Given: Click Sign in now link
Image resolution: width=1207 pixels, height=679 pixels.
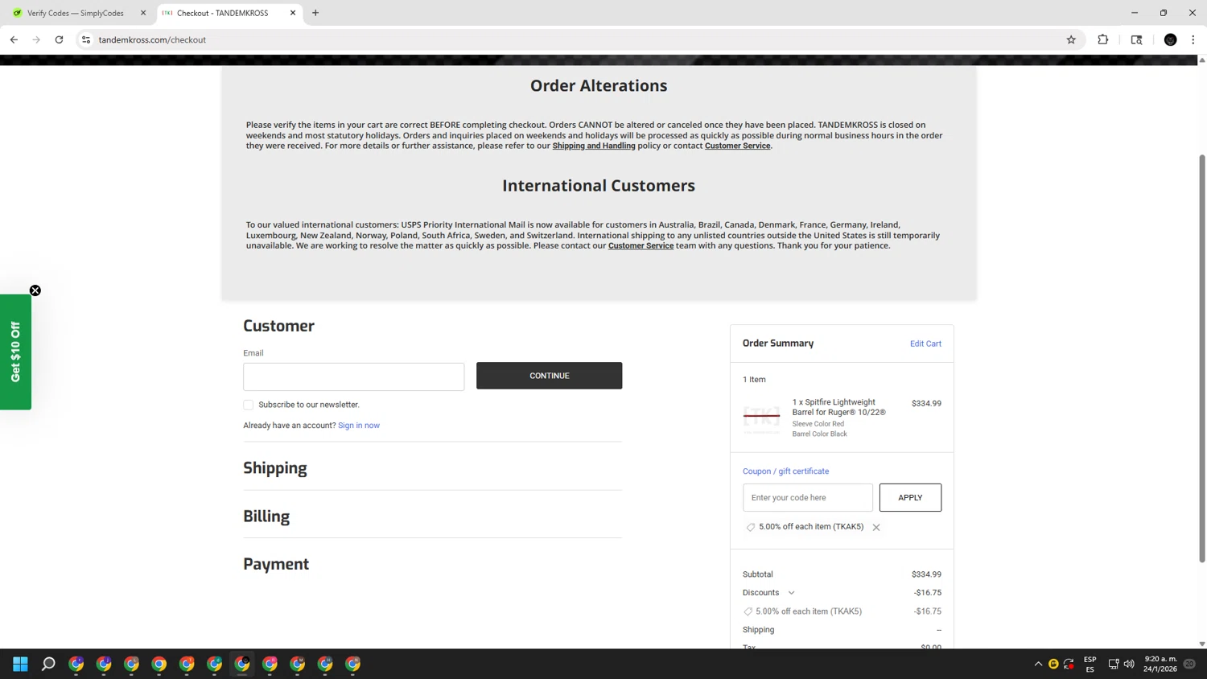Looking at the screenshot, I should point(359,426).
